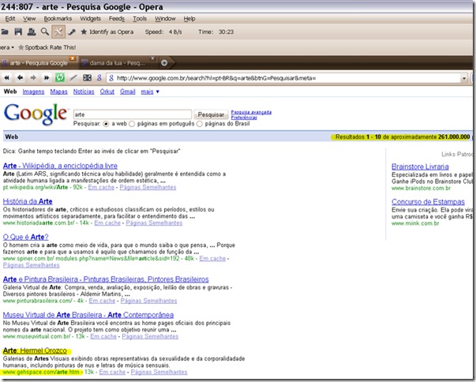Viewport: 476px width, 382px height.
Task: Click the Rewind navigation button
Action: 6,78
